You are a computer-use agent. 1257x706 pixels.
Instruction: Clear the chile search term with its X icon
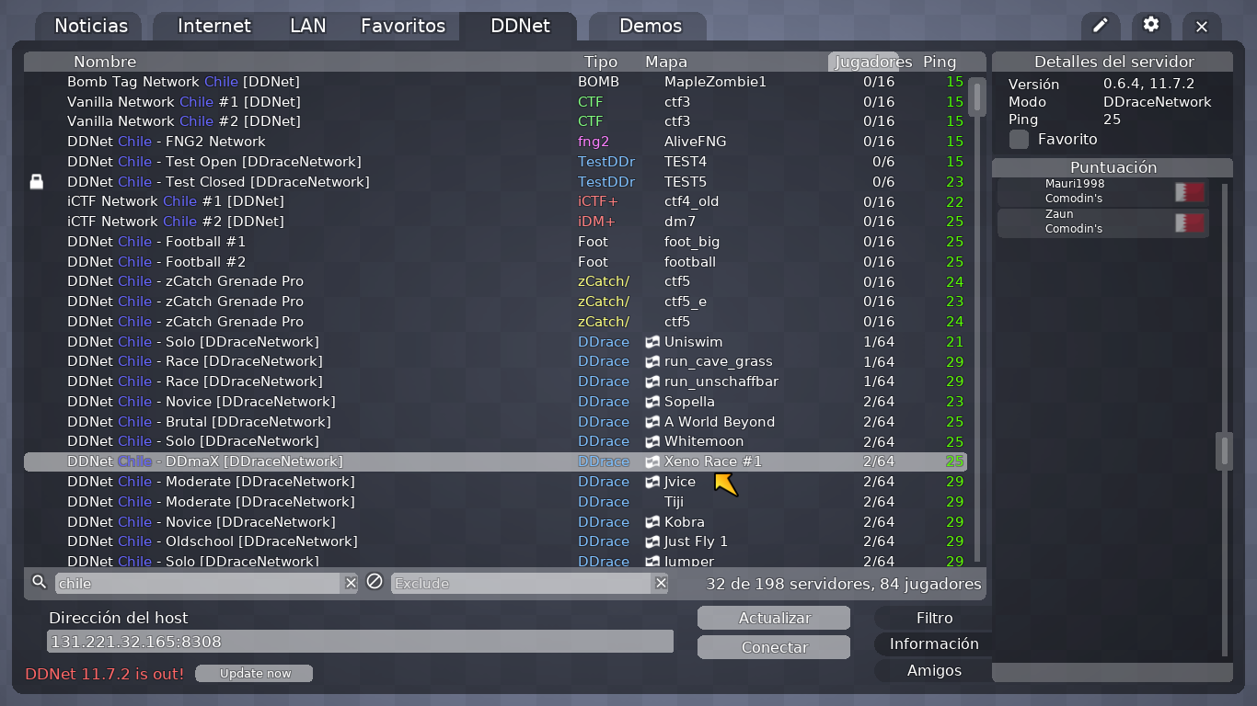point(350,582)
